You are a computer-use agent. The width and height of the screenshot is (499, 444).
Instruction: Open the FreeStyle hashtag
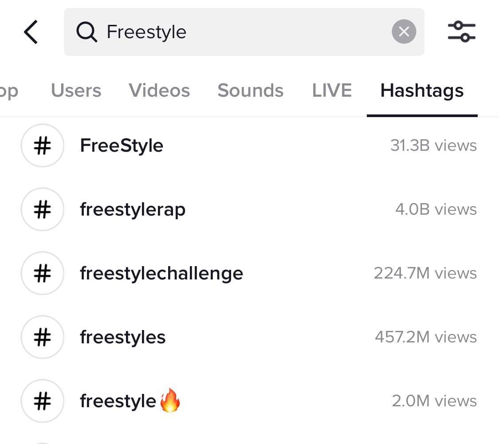pos(122,145)
